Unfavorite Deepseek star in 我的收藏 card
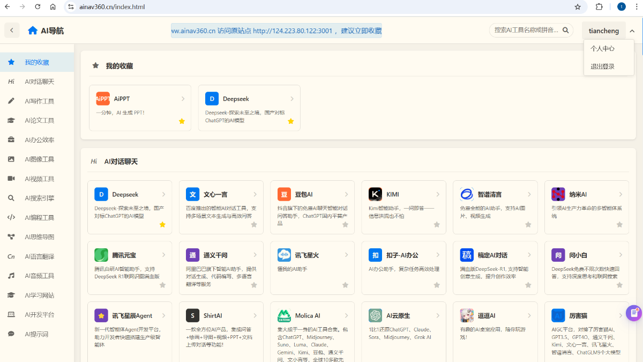This screenshot has height=362, width=643. [291, 121]
